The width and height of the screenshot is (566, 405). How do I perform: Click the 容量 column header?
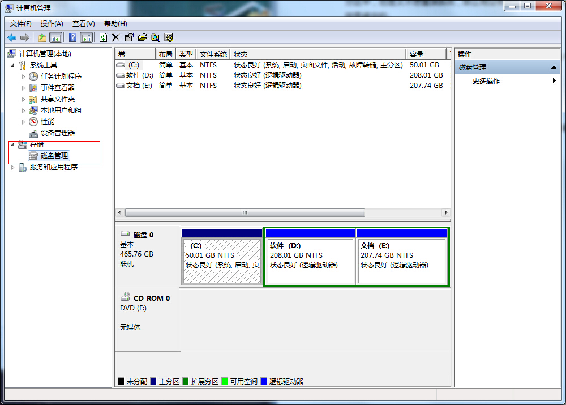click(x=427, y=54)
